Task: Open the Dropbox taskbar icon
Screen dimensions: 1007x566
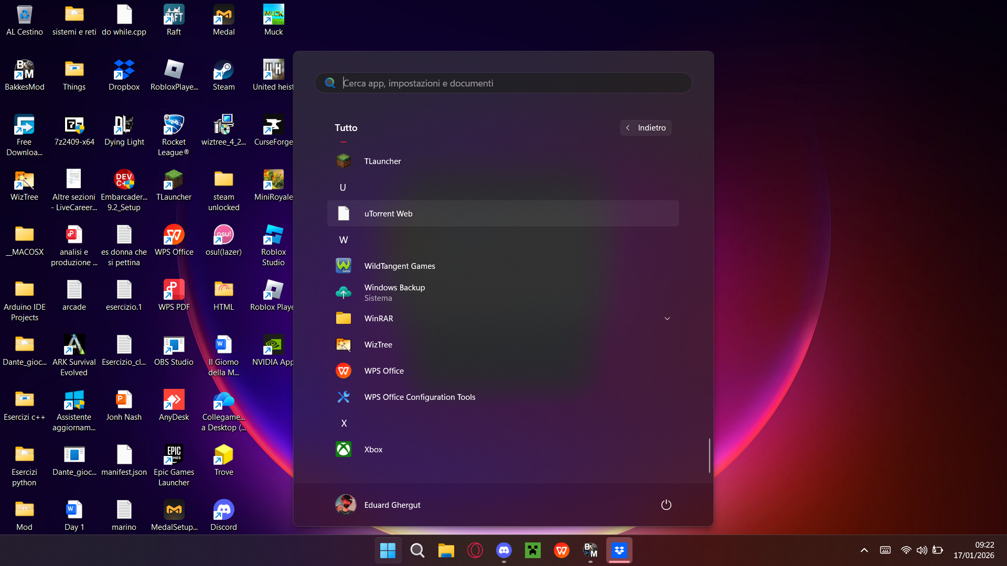Action: [x=619, y=550]
